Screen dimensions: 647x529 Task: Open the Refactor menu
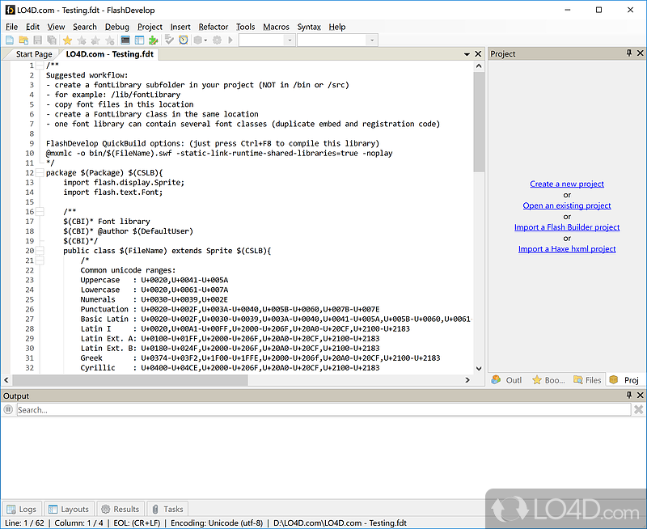click(x=214, y=27)
